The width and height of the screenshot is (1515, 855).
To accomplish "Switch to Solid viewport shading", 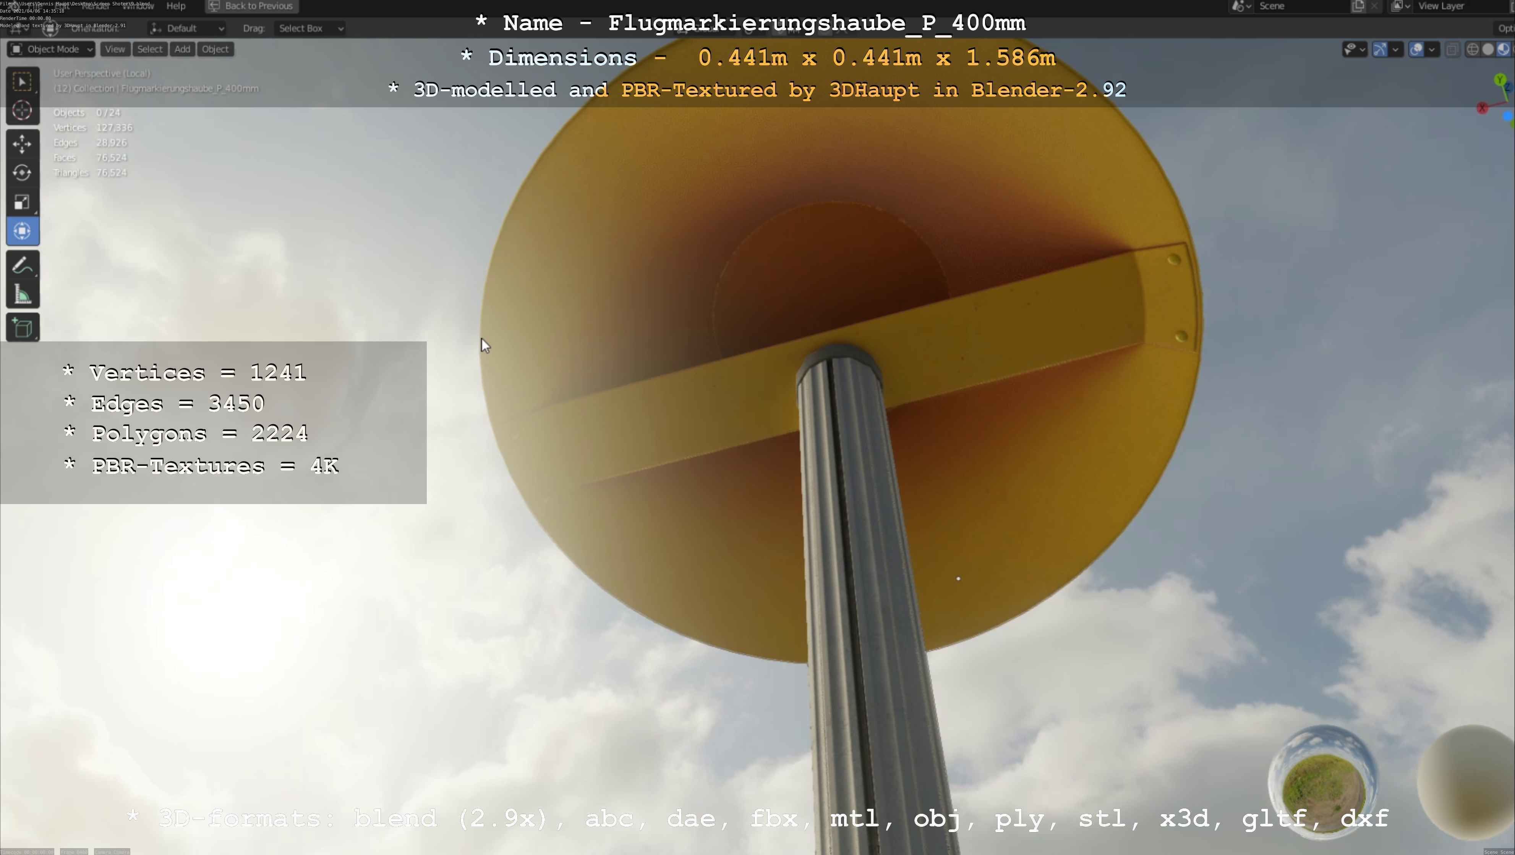I will point(1488,49).
